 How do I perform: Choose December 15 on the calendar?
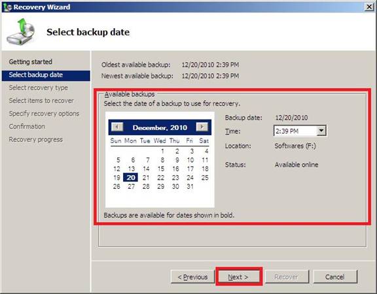coord(161,169)
